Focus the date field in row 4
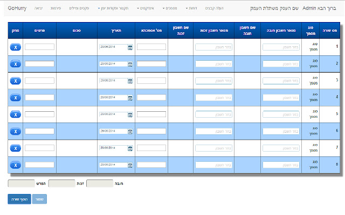 click(113, 97)
